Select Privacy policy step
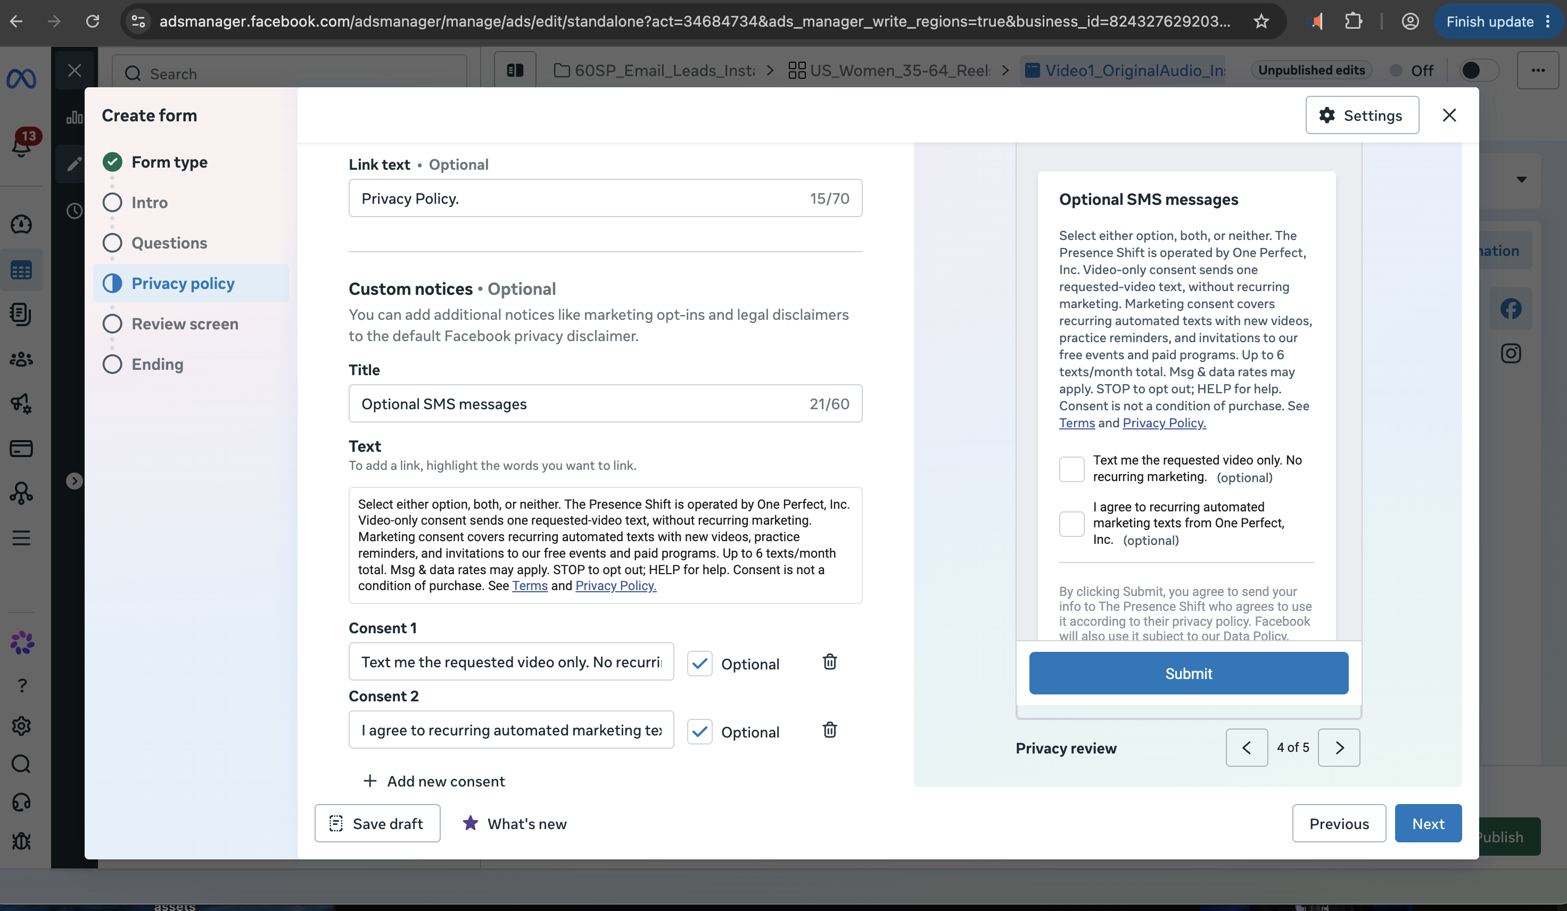The image size is (1567, 911). pos(191,283)
